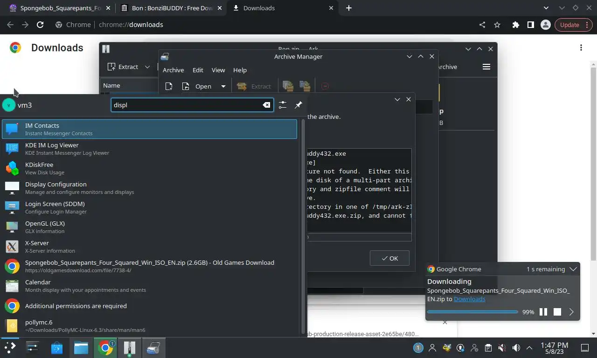Open IM Contacts search result

(149, 129)
